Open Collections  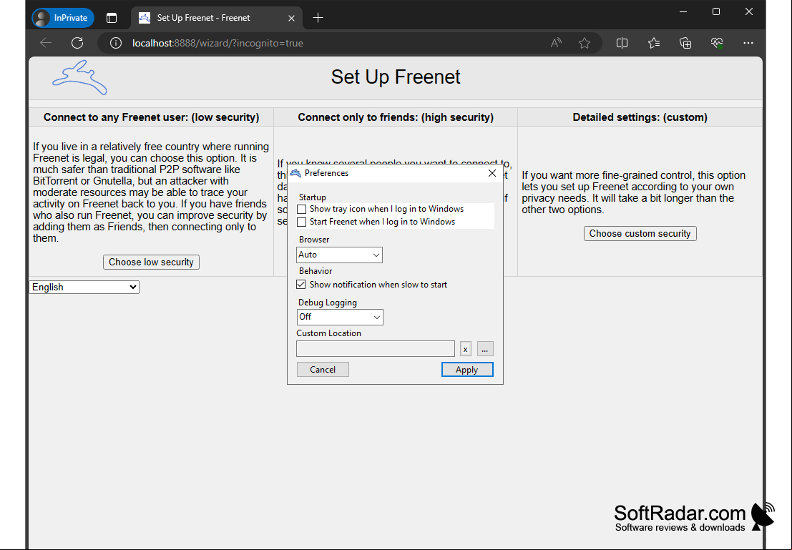tap(685, 43)
